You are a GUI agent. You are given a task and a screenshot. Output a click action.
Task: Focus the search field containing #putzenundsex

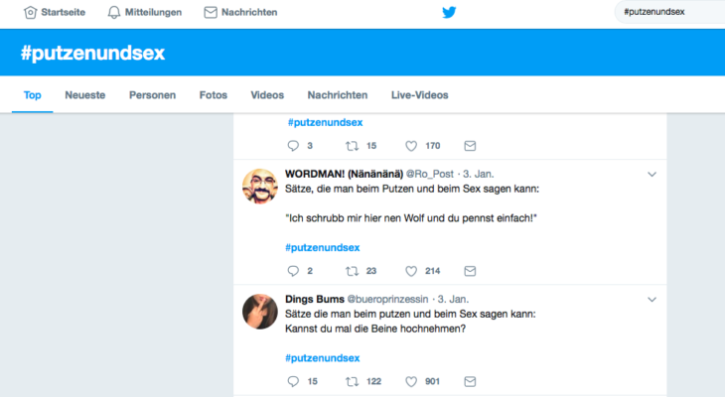tap(669, 12)
